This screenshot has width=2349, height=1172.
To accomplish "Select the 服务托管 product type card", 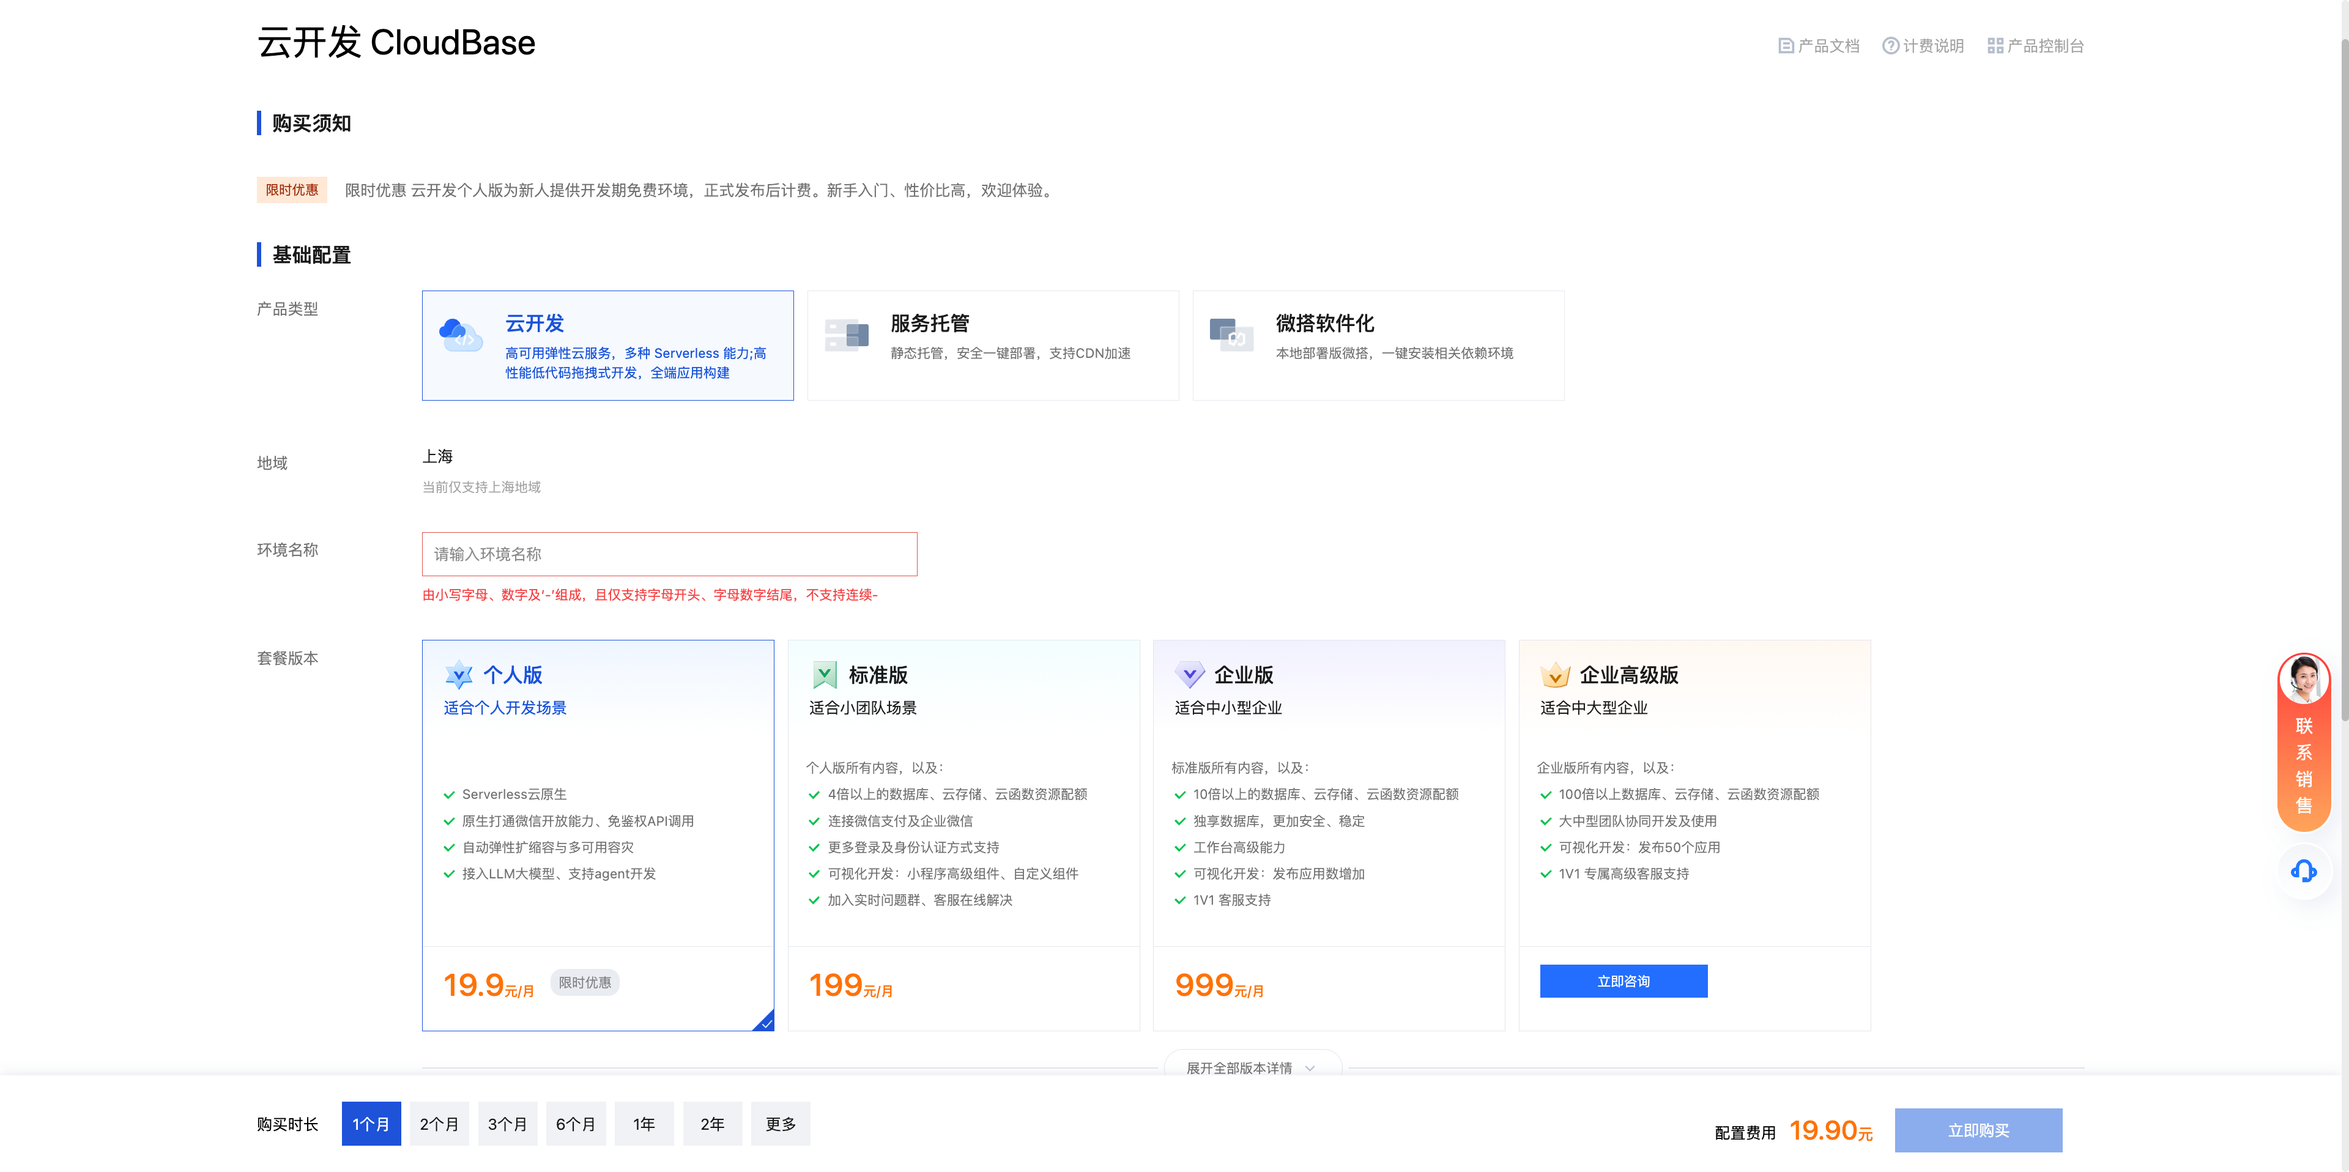I will coord(992,346).
